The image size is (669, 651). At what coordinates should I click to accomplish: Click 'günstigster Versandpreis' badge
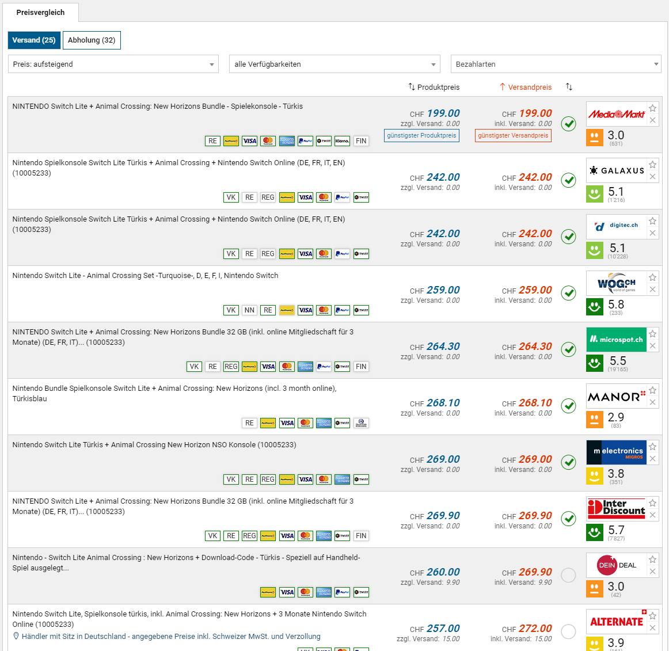coord(513,135)
